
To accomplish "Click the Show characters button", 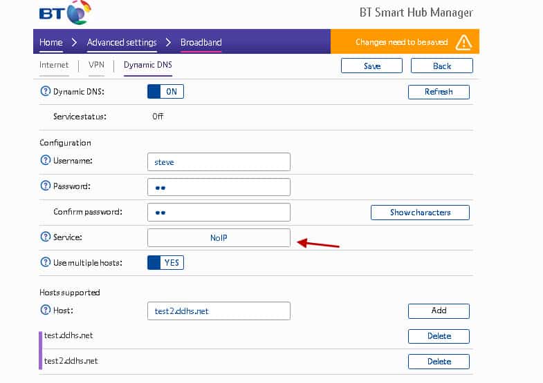I will click(x=420, y=213).
